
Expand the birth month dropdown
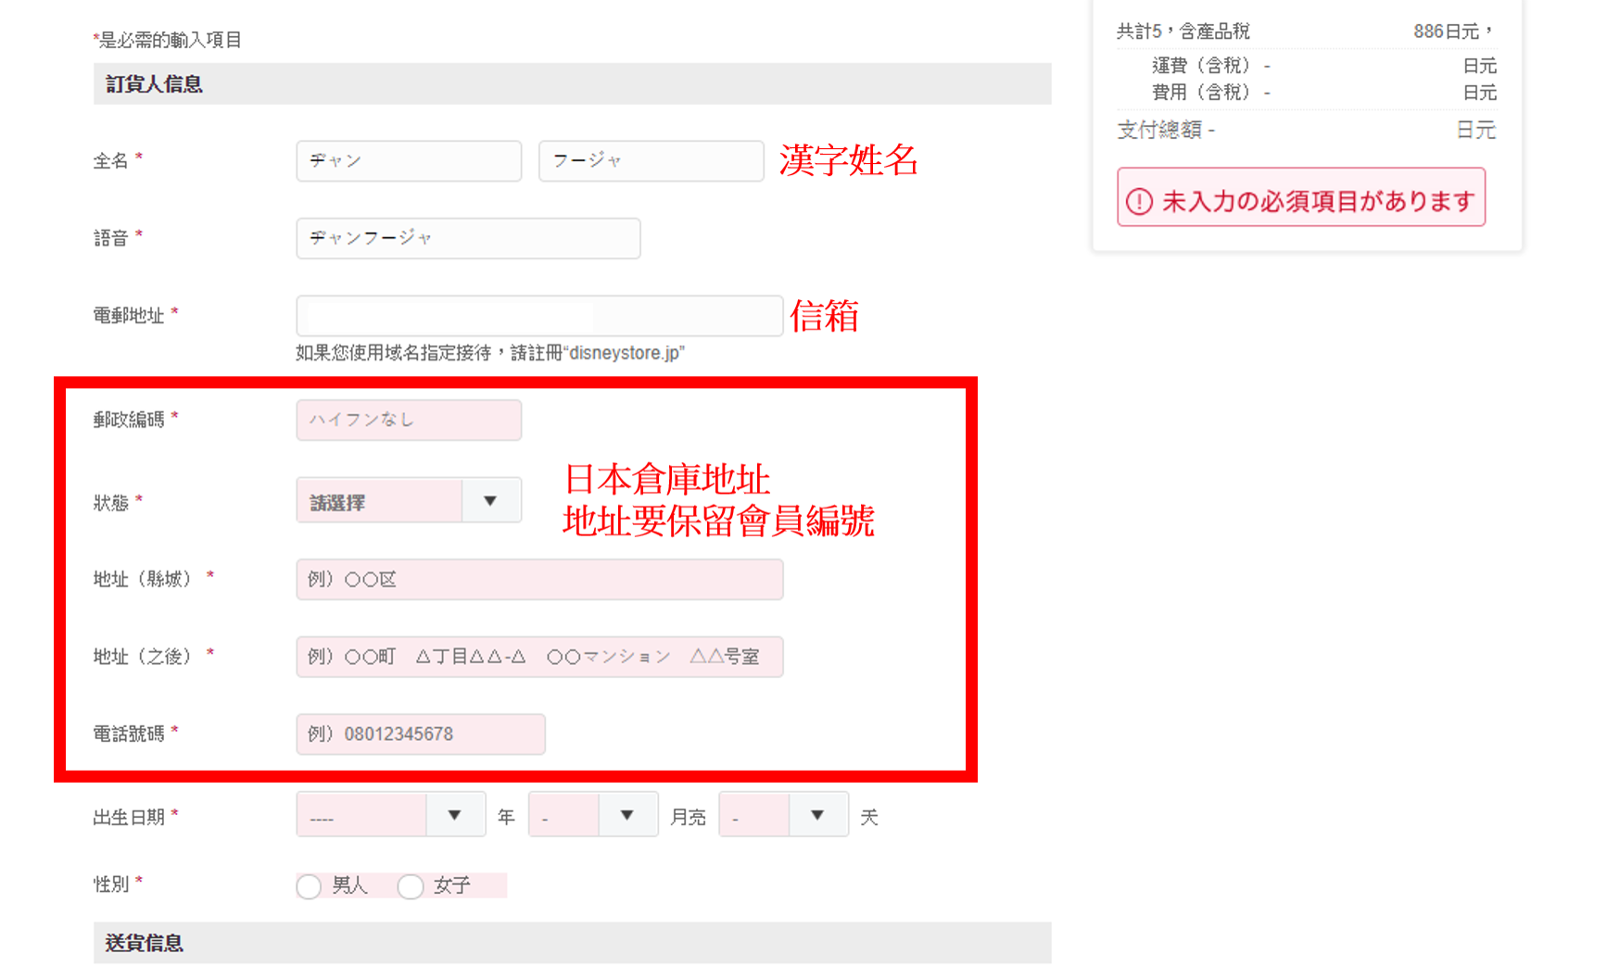tap(592, 816)
